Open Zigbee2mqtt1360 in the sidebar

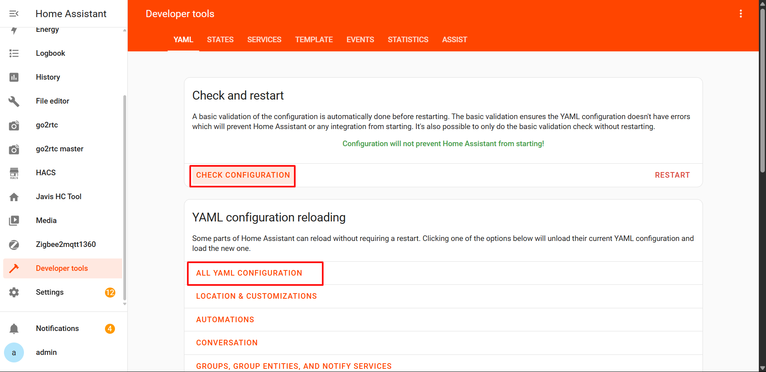pyautogui.click(x=63, y=245)
